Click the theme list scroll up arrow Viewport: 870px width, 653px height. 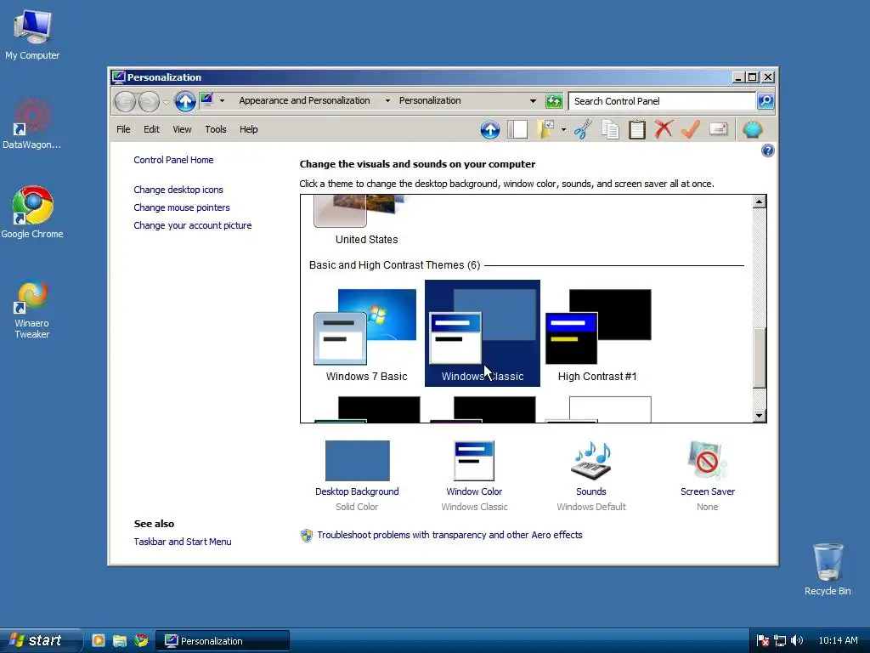point(760,202)
